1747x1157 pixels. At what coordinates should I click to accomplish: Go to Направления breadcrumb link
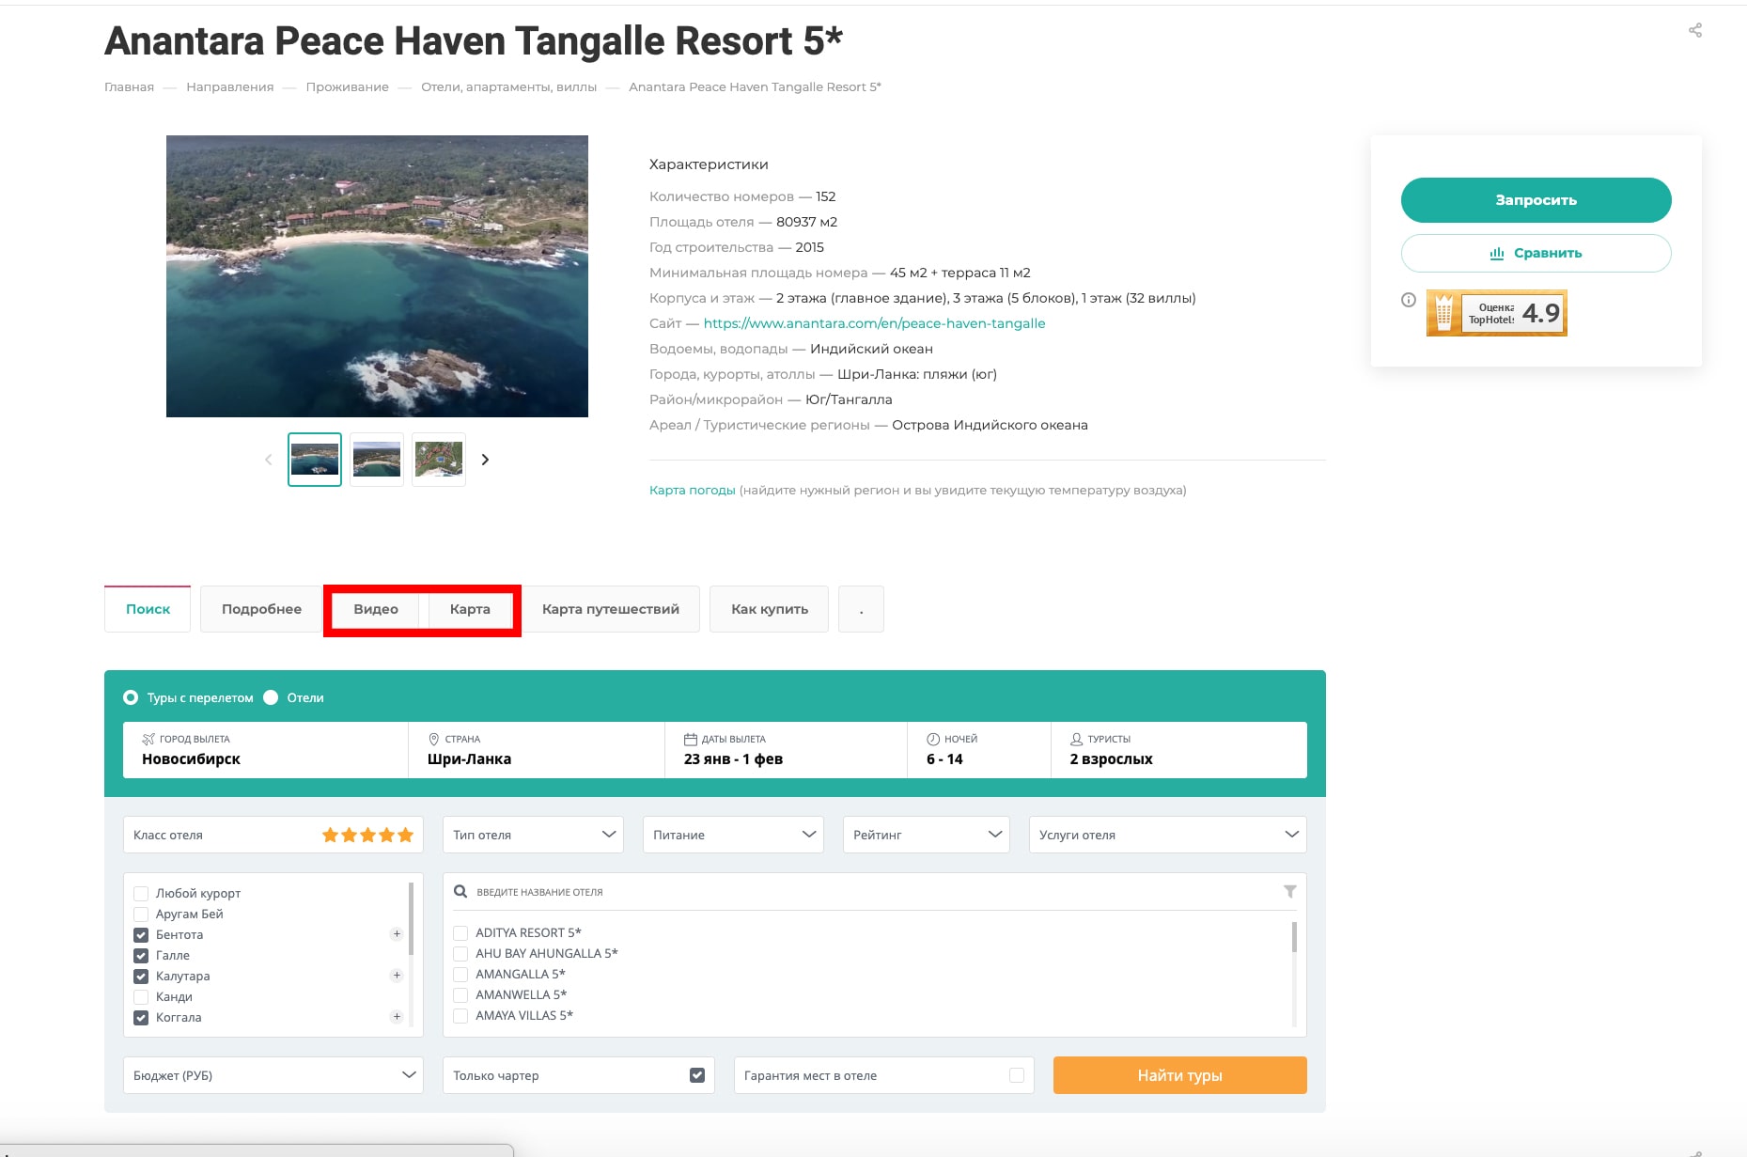pyautogui.click(x=230, y=86)
